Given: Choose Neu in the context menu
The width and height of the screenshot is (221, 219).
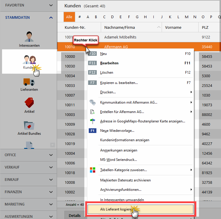Looking at the screenshot, I should [140, 54].
